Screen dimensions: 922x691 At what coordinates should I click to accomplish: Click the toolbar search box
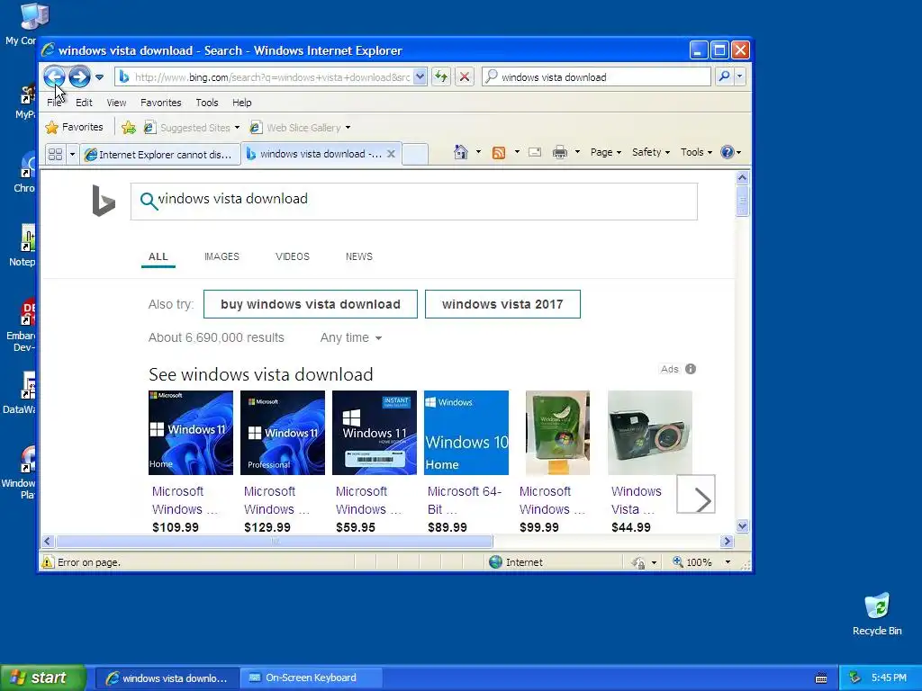click(x=596, y=77)
